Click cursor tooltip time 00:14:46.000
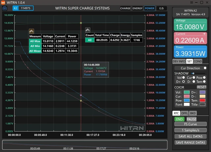 point(92,65)
